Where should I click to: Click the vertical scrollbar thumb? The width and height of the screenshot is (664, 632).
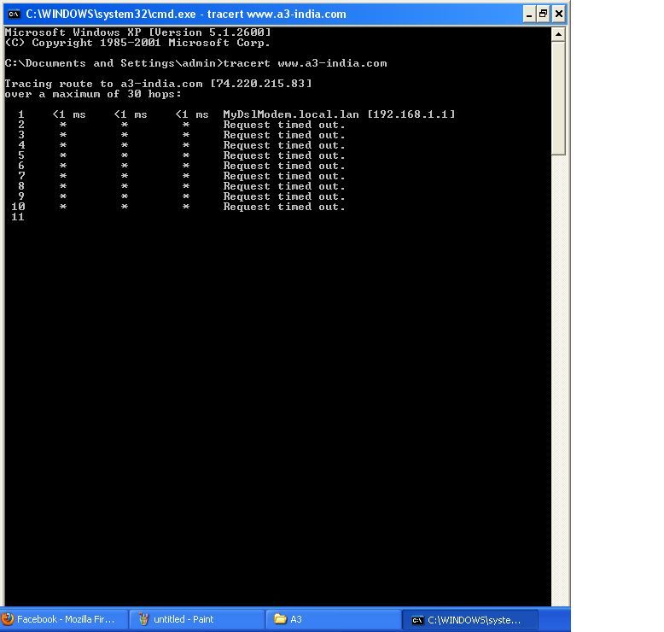click(x=558, y=99)
